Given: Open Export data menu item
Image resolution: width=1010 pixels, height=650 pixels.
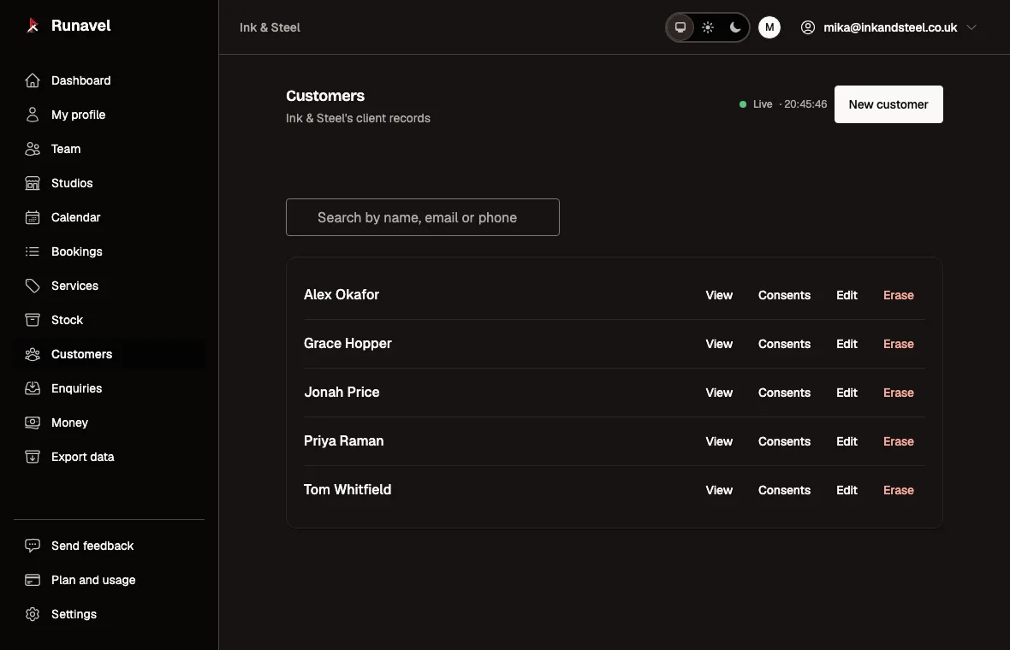Looking at the screenshot, I should click(x=110, y=457).
